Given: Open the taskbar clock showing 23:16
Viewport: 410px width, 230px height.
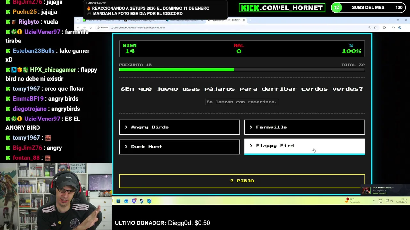Looking at the screenshot, I should [401, 201].
